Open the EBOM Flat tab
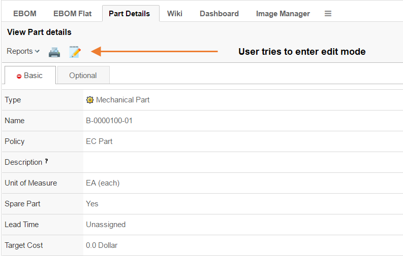The image size is (403, 256). tap(73, 14)
